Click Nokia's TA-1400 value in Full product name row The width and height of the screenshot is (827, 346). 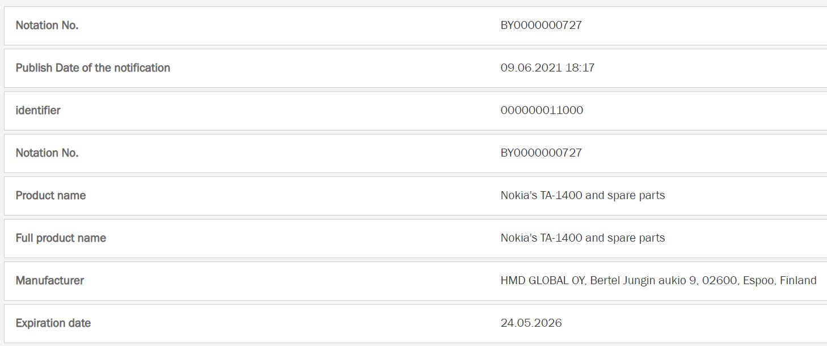click(x=541, y=238)
